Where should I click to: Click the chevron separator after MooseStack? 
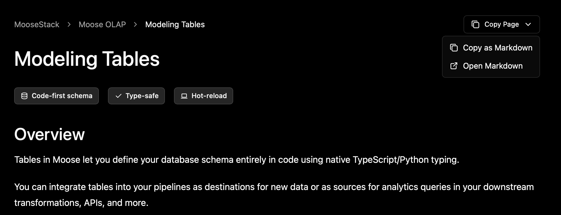coord(69,24)
